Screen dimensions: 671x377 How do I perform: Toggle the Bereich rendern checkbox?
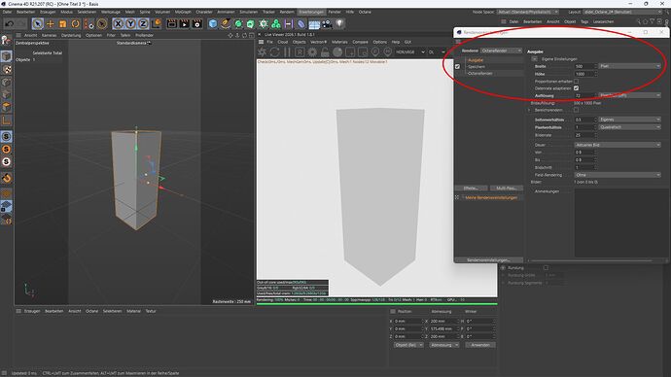point(576,110)
